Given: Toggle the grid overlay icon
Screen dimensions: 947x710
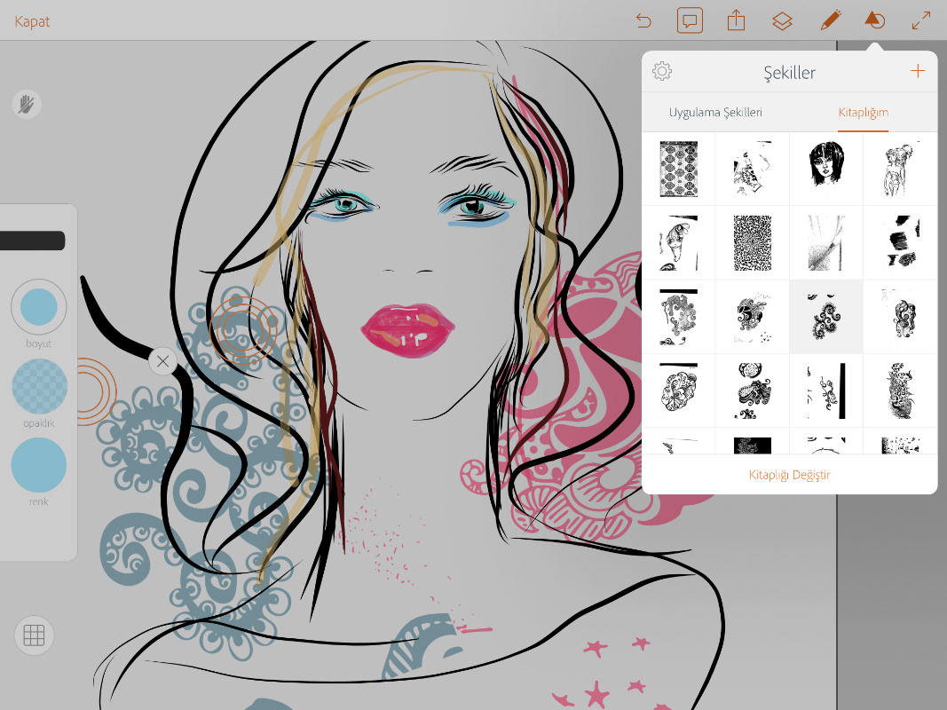Looking at the screenshot, I should point(34,635).
